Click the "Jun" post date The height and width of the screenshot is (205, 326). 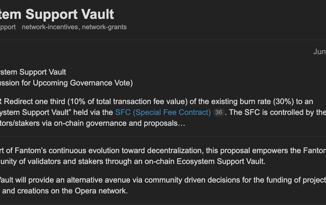(x=320, y=51)
